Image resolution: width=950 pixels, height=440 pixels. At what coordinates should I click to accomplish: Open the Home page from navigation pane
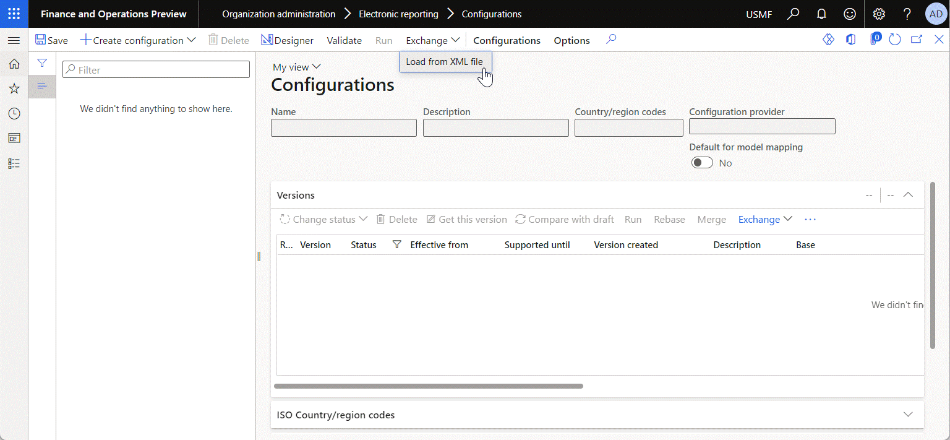click(14, 64)
